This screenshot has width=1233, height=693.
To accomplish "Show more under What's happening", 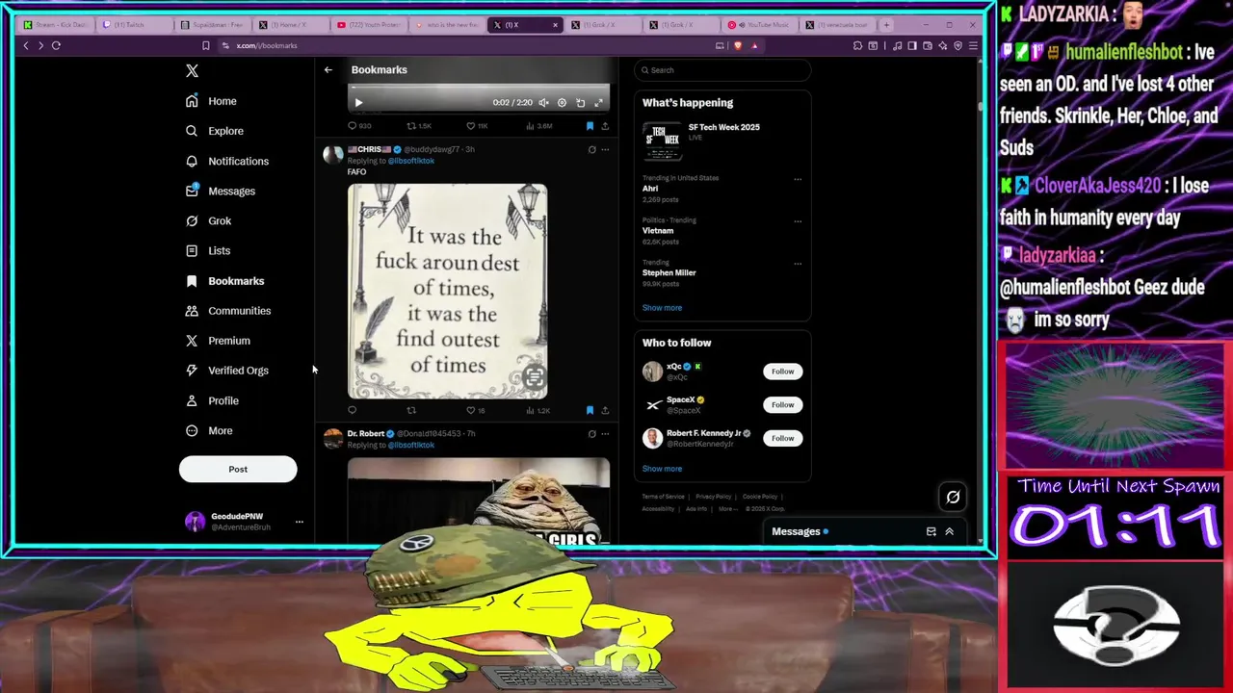I will (x=662, y=308).
